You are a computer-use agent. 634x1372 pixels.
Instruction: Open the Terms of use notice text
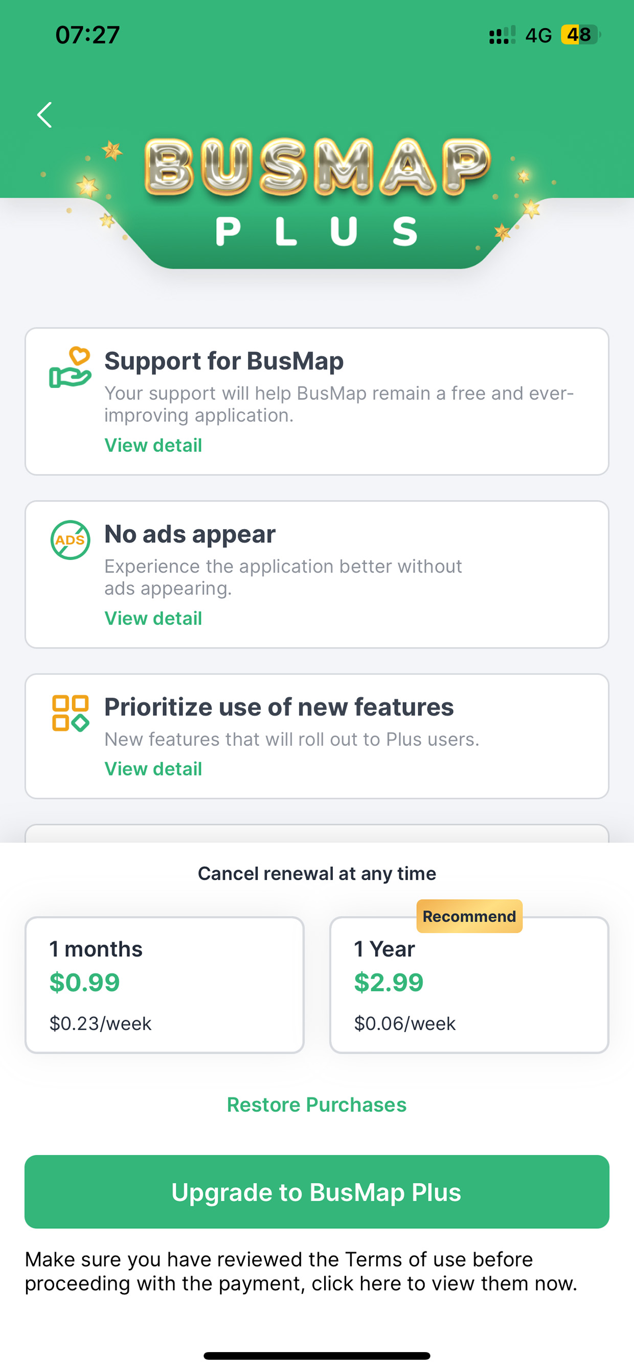pos(301,1271)
